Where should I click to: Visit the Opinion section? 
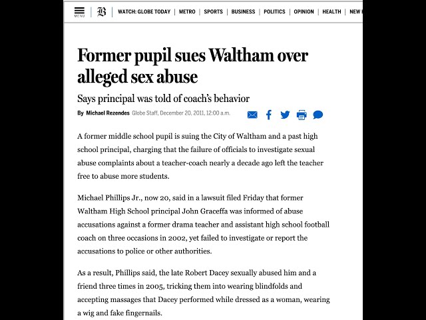pos(304,12)
